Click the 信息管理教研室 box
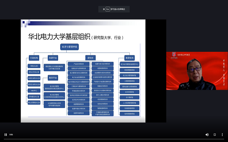This screenshot has width=228, height=142. [x=129, y=114]
